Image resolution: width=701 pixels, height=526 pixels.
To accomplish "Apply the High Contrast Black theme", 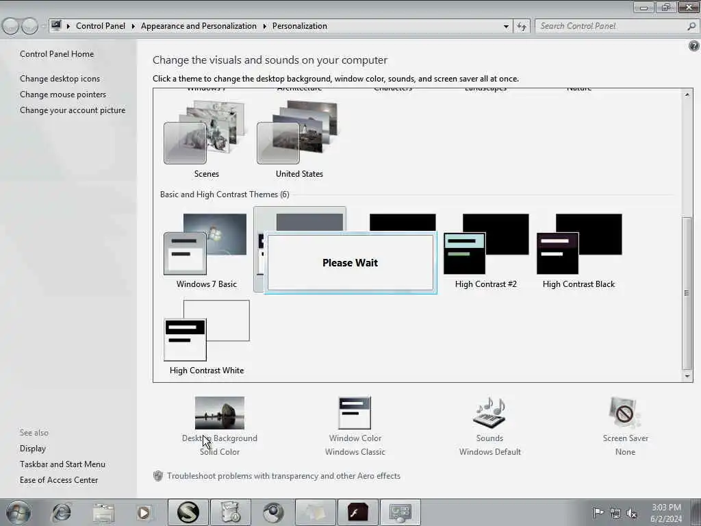I will (579, 251).
